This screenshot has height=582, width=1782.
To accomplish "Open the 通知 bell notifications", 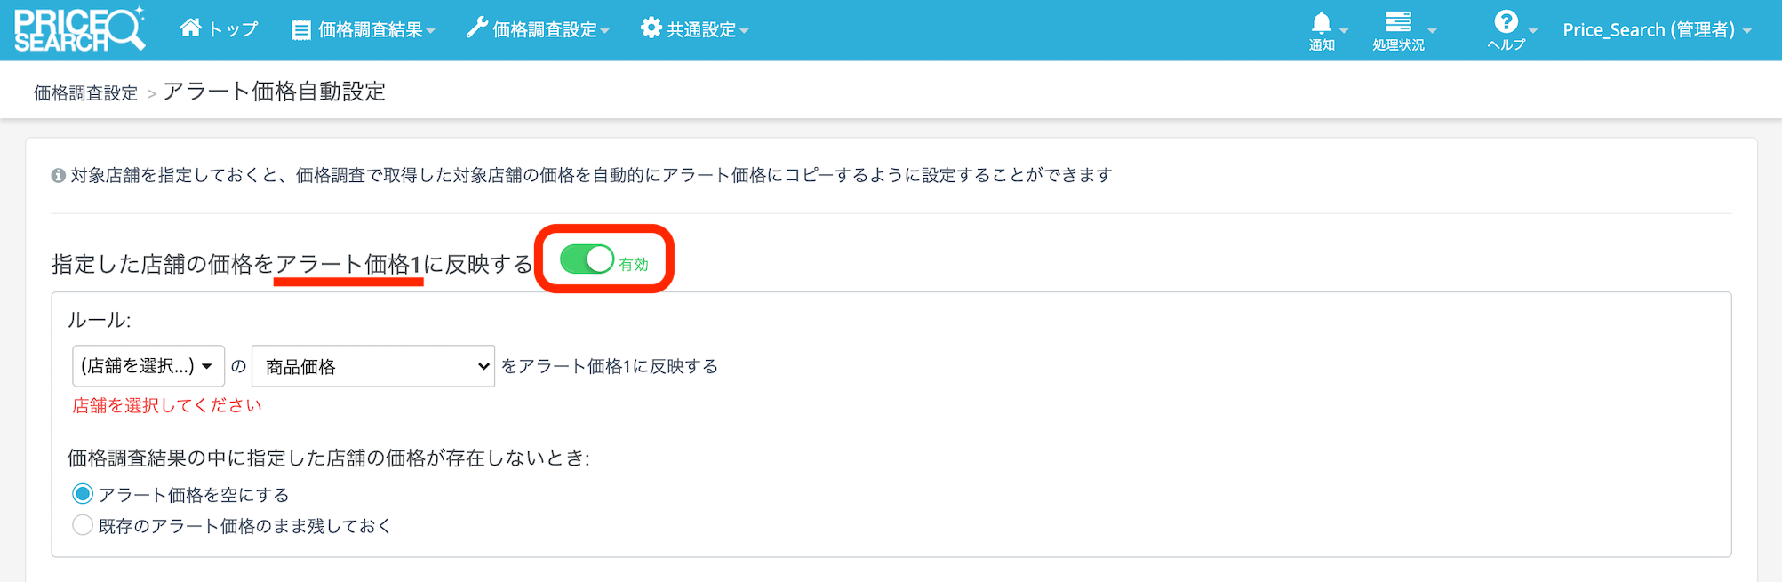I will point(1322,24).
